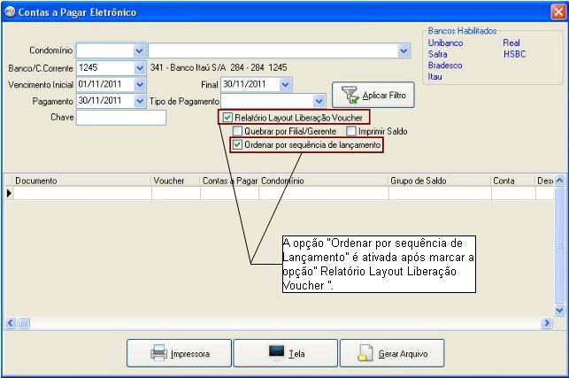Expand the Final date dropdown
569x378 pixels.
[285, 85]
